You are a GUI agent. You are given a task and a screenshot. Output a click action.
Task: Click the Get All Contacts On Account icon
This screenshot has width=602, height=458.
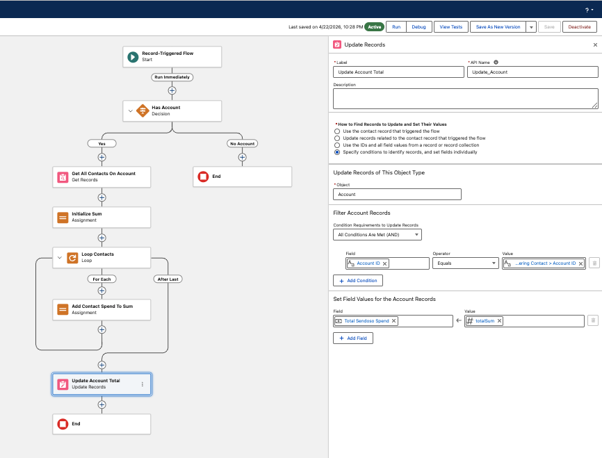[63, 177]
